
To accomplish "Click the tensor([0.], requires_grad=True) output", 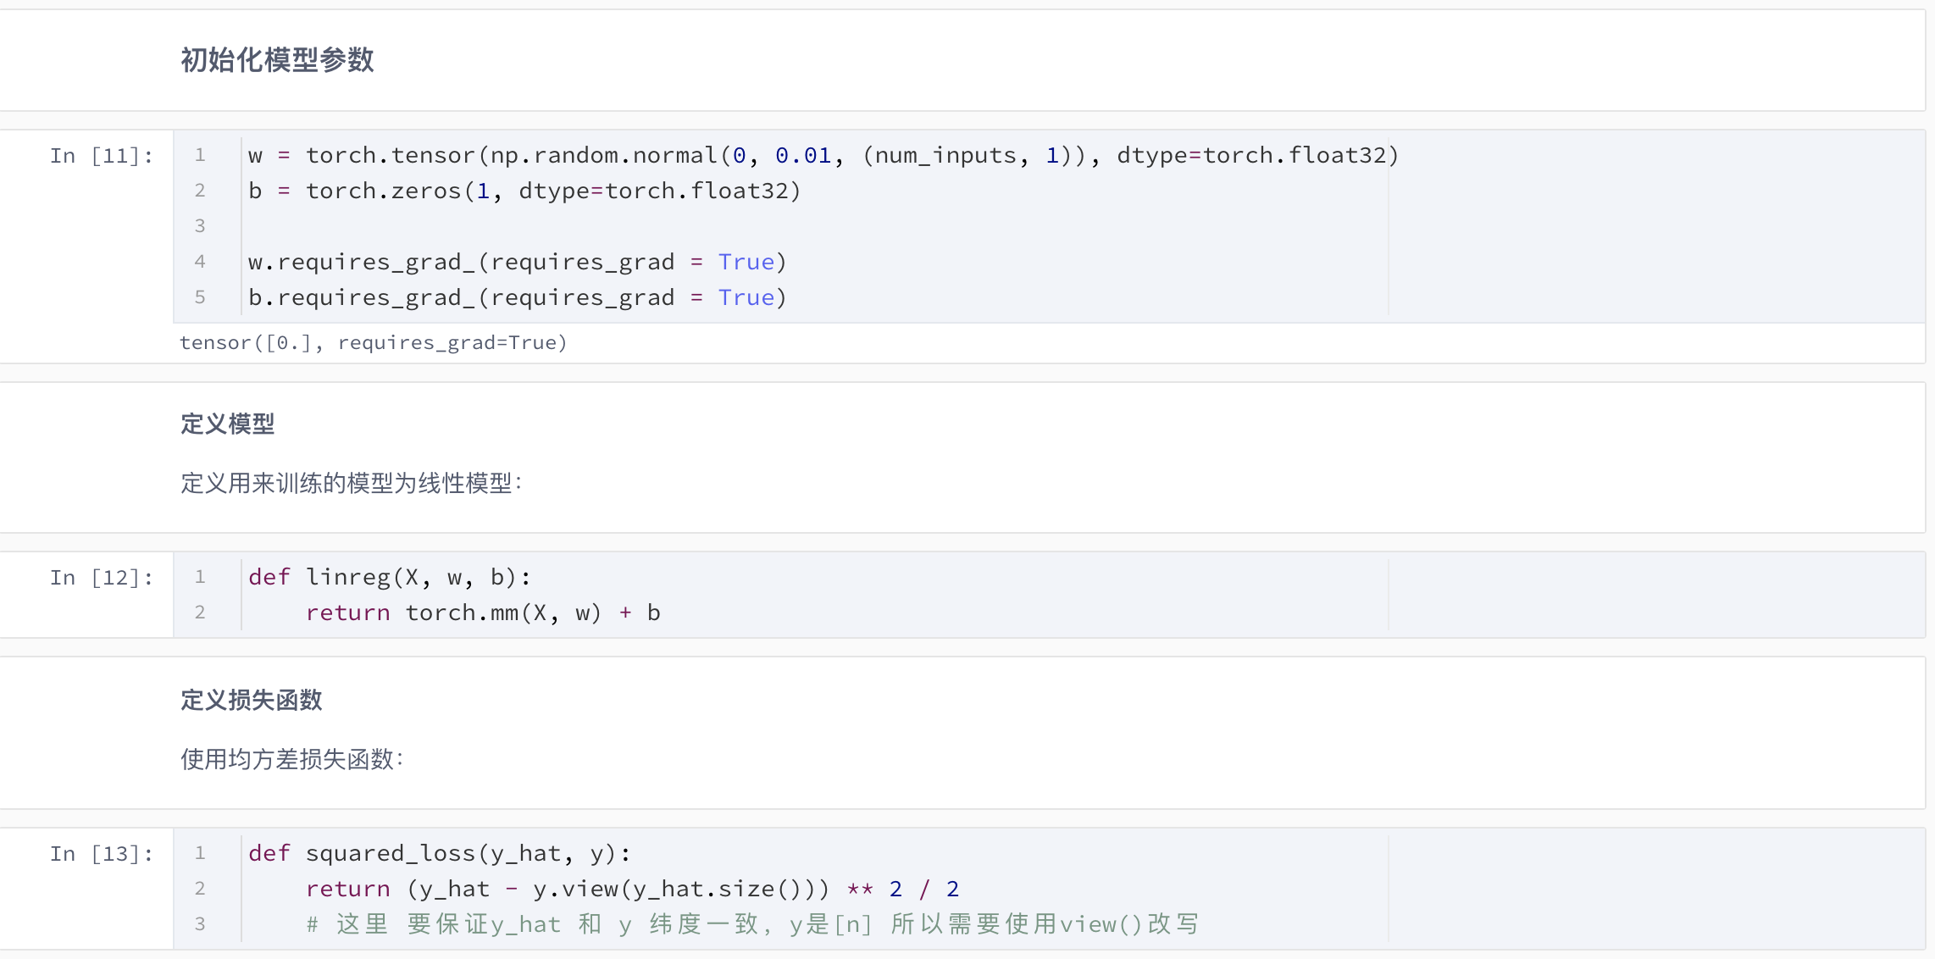I will pos(373,343).
